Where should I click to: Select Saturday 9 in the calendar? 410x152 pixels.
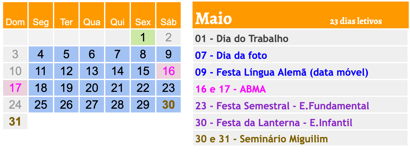(168, 55)
